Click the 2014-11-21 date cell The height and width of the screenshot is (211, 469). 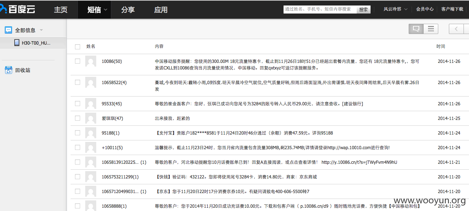tap(449, 162)
